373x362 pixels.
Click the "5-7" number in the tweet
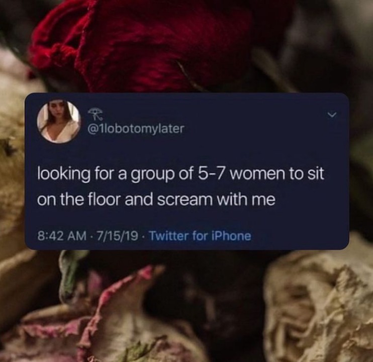[211, 174]
